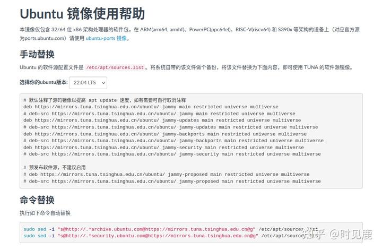This screenshot has height=250, width=382.
Task: Click the sudo sed security.ubuntu.com command line
Action: point(172,236)
